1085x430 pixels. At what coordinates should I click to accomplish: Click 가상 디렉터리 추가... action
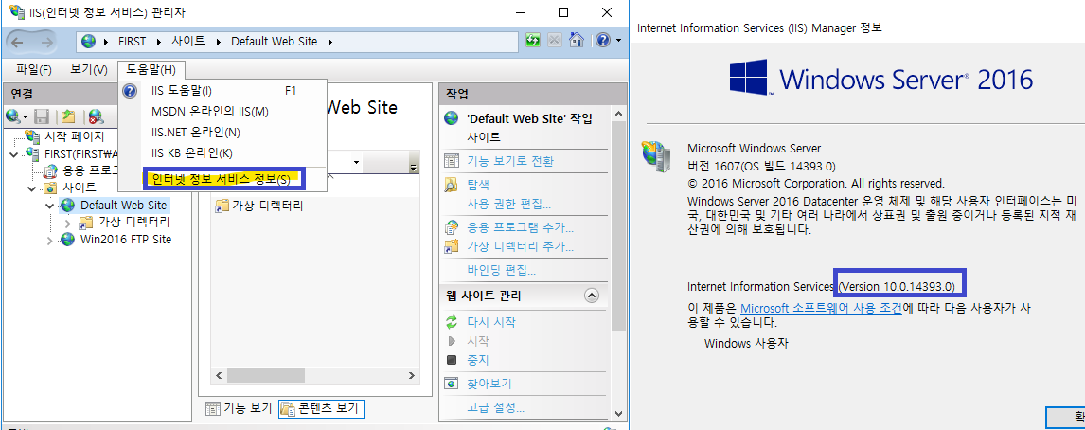521,246
